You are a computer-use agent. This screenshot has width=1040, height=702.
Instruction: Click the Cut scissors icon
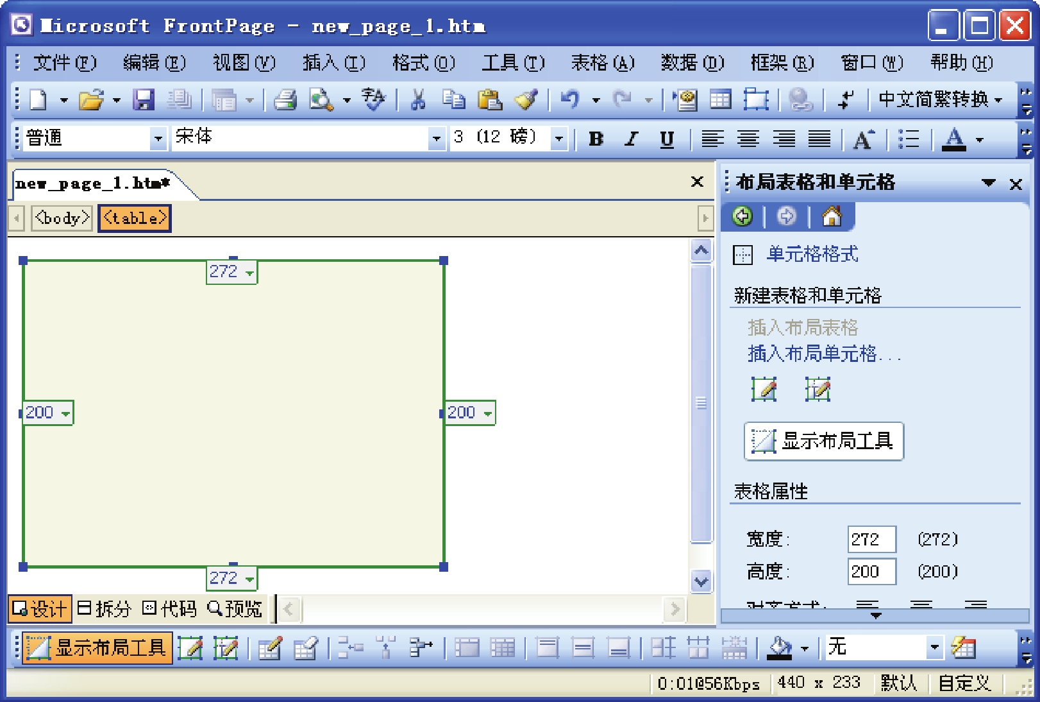click(x=418, y=99)
